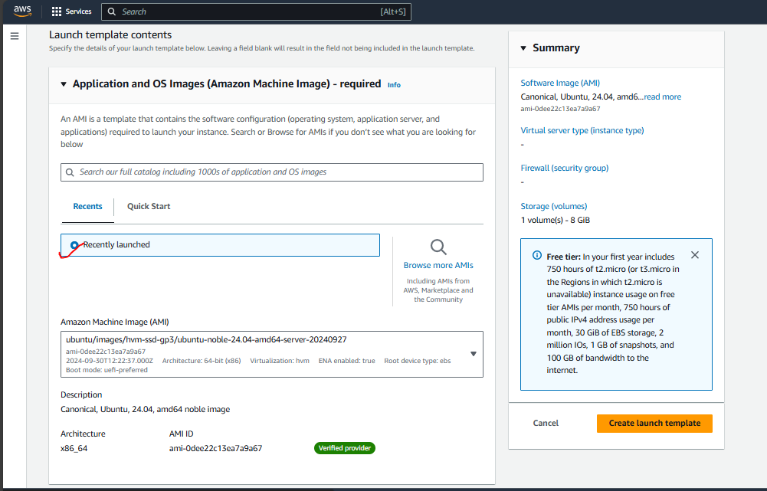This screenshot has height=491, width=767.
Task: Open the Services grid menu
Action: (57, 11)
